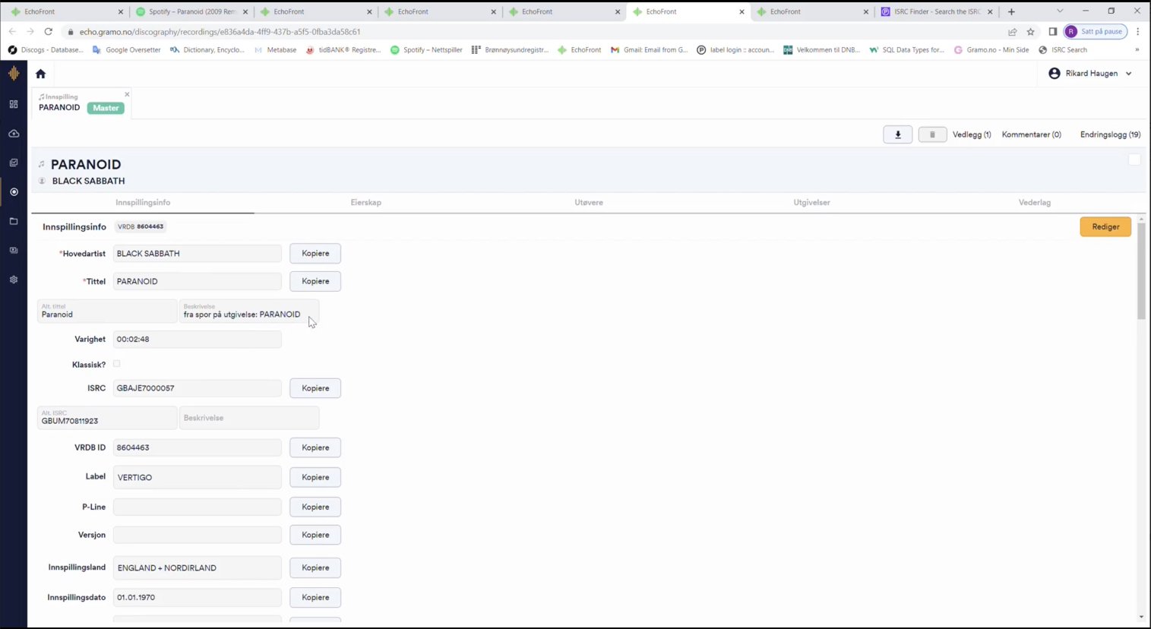
Task: Open the media player sidebar icon
Action: coord(14,251)
